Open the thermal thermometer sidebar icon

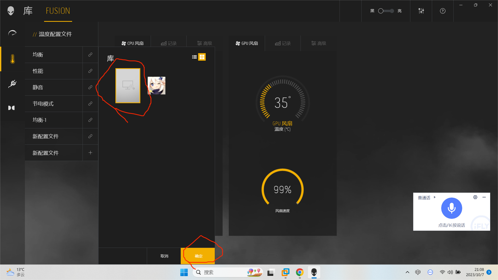coord(12,59)
